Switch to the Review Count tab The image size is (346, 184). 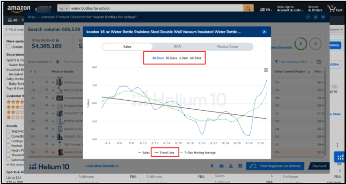point(227,47)
